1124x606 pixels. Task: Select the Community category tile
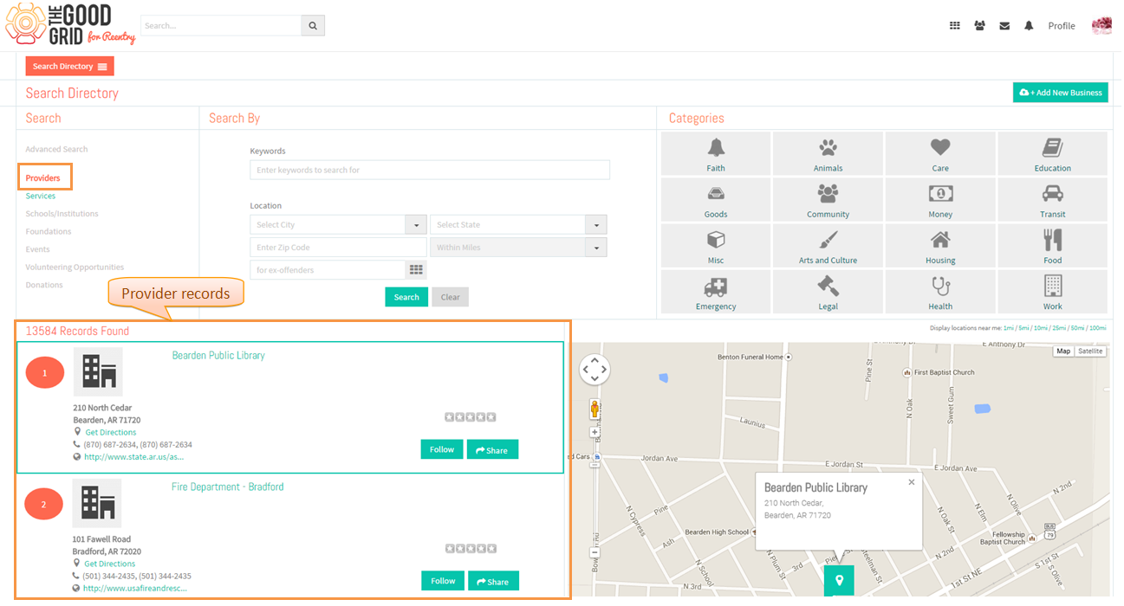828,199
